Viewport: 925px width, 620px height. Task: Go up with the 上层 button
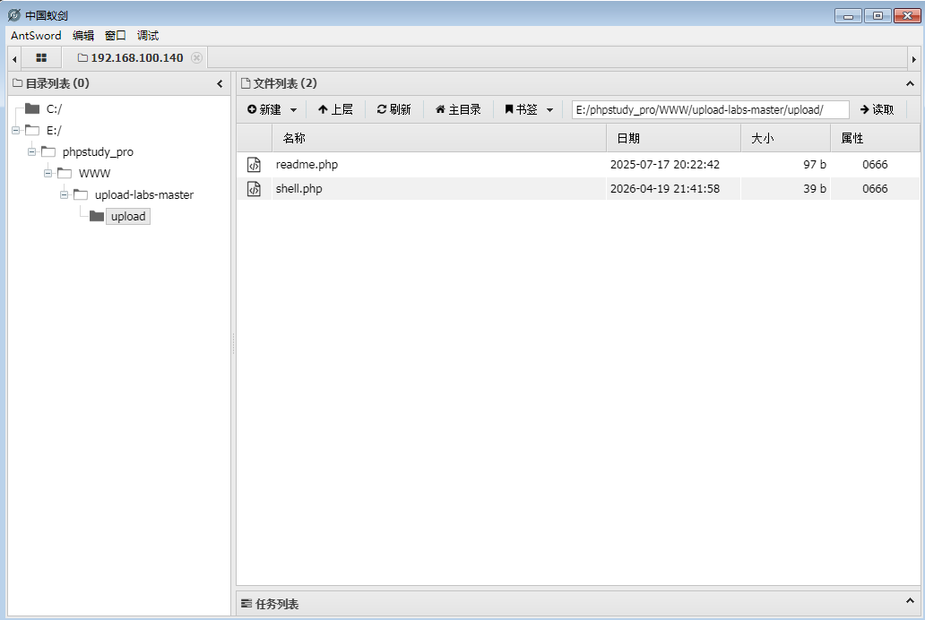[x=335, y=109]
